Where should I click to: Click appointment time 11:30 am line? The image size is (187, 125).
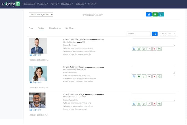tap(79, 51)
